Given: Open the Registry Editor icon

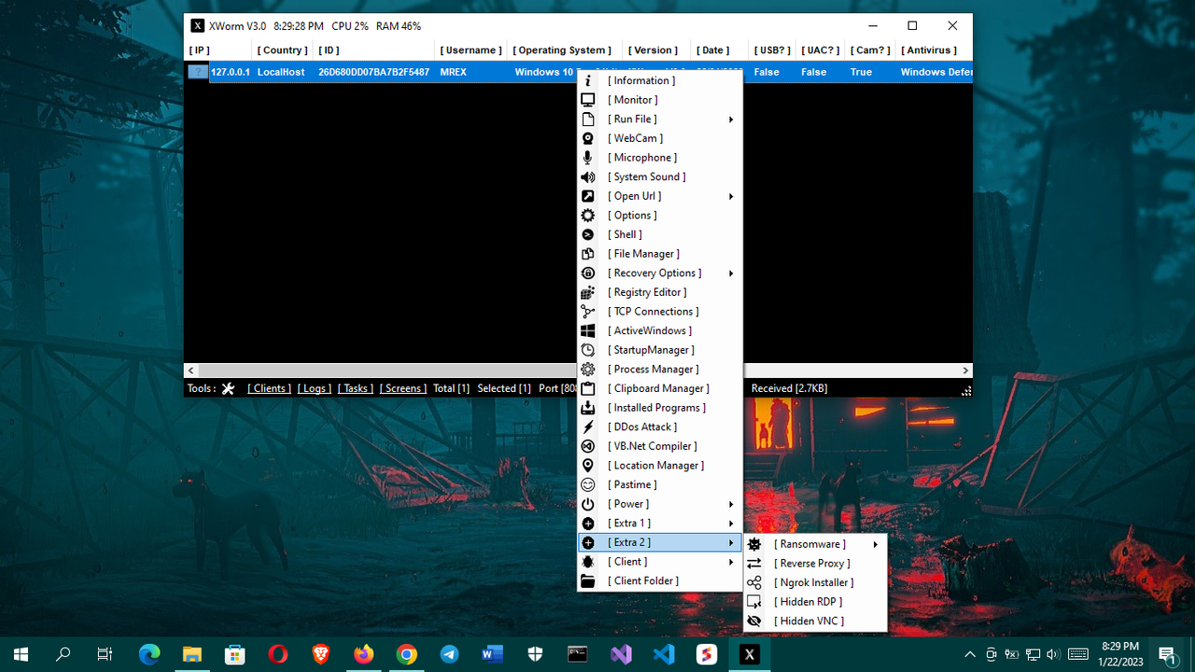Looking at the screenshot, I should [x=587, y=292].
